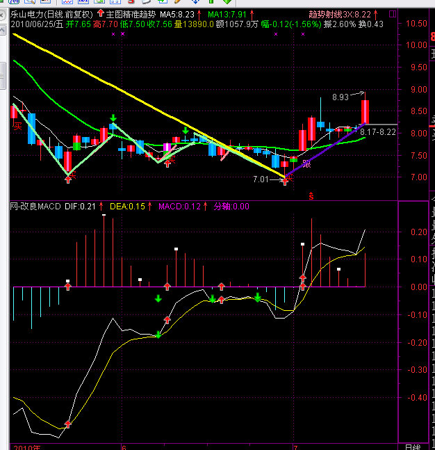Image resolution: width=435 pixels, height=450 pixels.
Task: Click the green MA13:7.91 value
Action: click(227, 15)
